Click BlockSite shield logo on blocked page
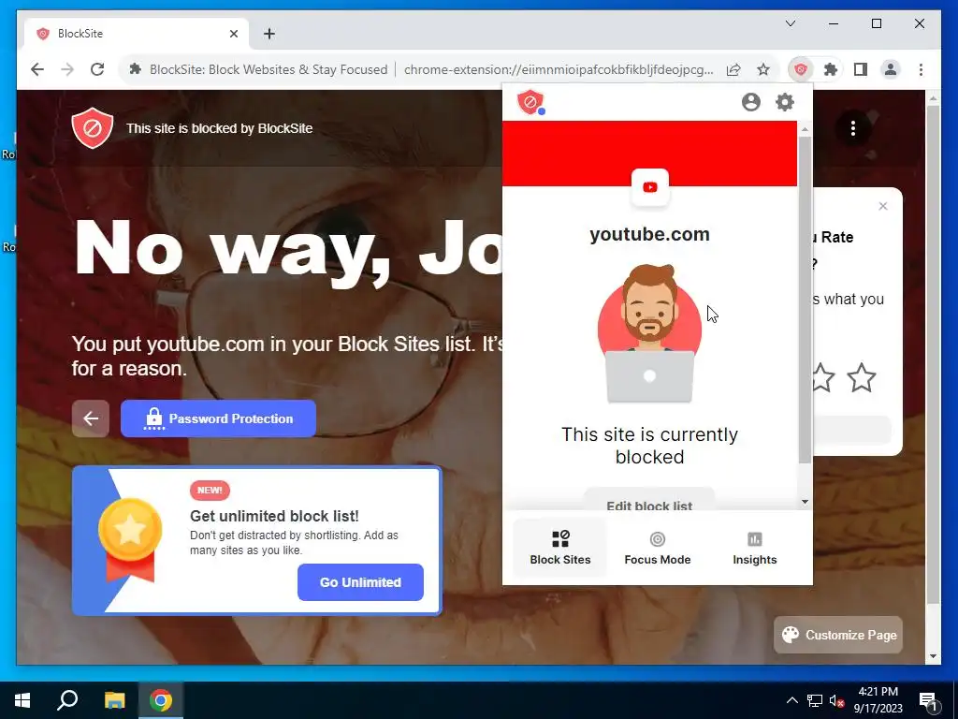The height and width of the screenshot is (719, 958). pyautogui.click(x=93, y=127)
